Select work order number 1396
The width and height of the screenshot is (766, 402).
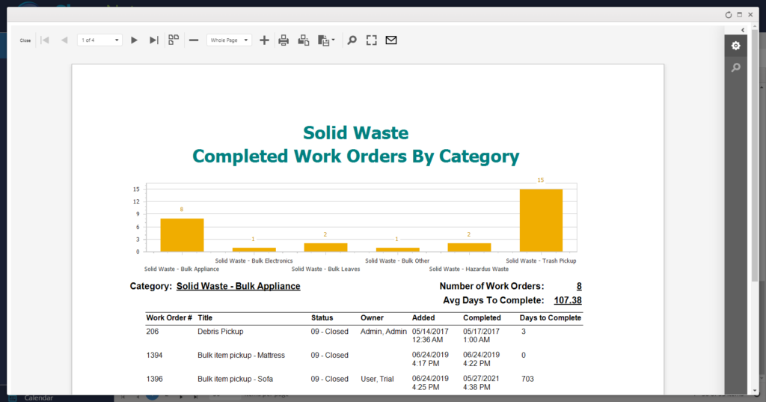154,379
